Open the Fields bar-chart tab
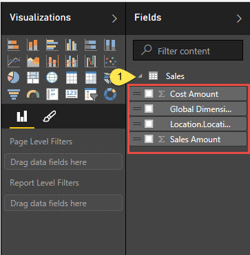The image size is (250, 255). (x=22, y=116)
